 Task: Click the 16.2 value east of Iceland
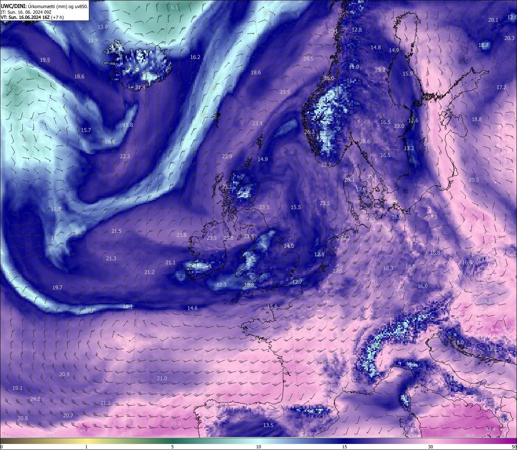(195, 57)
